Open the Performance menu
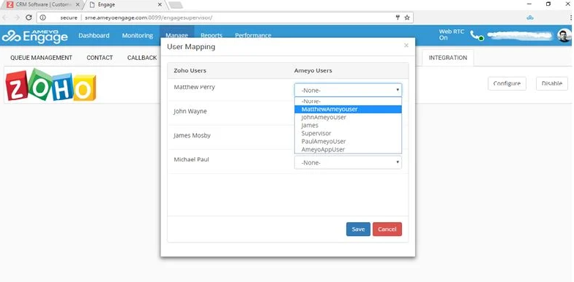 253,35
